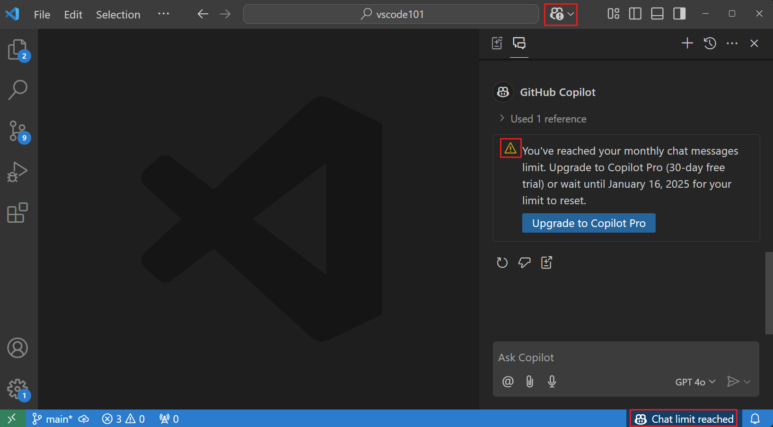Image resolution: width=773 pixels, height=427 pixels.
Task: Select the Run and Debug icon
Action: tap(17, 172)
